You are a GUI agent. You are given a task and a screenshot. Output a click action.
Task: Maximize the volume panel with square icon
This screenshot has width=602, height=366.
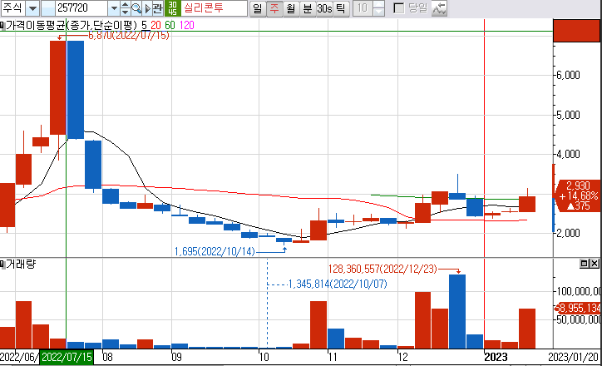(585, 264)
